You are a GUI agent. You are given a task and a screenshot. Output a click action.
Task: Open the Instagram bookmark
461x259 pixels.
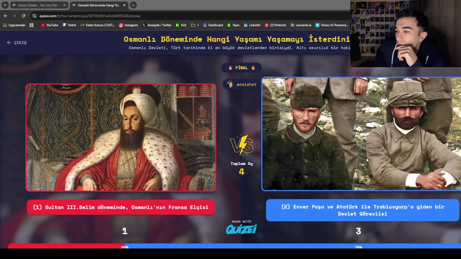(128, 25)
